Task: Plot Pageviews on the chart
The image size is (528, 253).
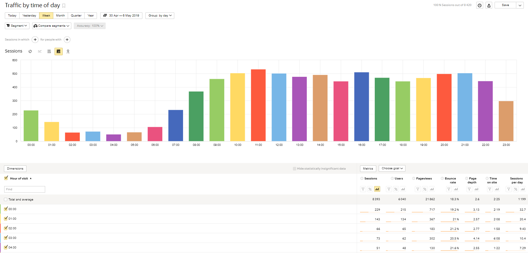Action: (432, 189)
